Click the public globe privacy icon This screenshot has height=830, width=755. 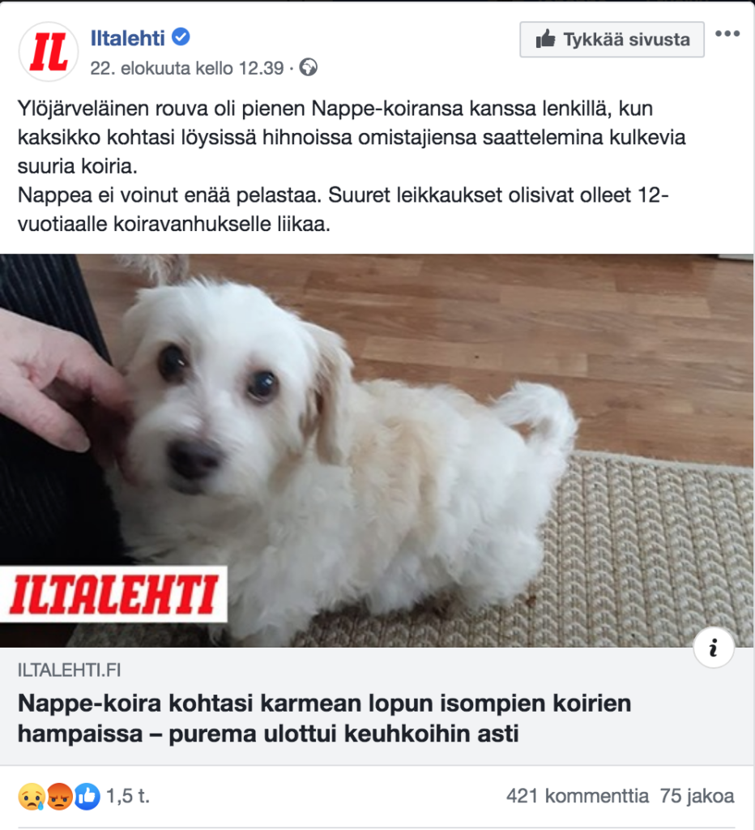coord(309,68)
